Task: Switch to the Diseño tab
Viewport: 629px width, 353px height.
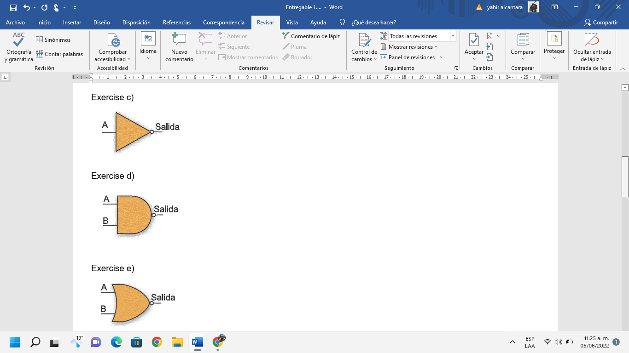Action: 102,22
